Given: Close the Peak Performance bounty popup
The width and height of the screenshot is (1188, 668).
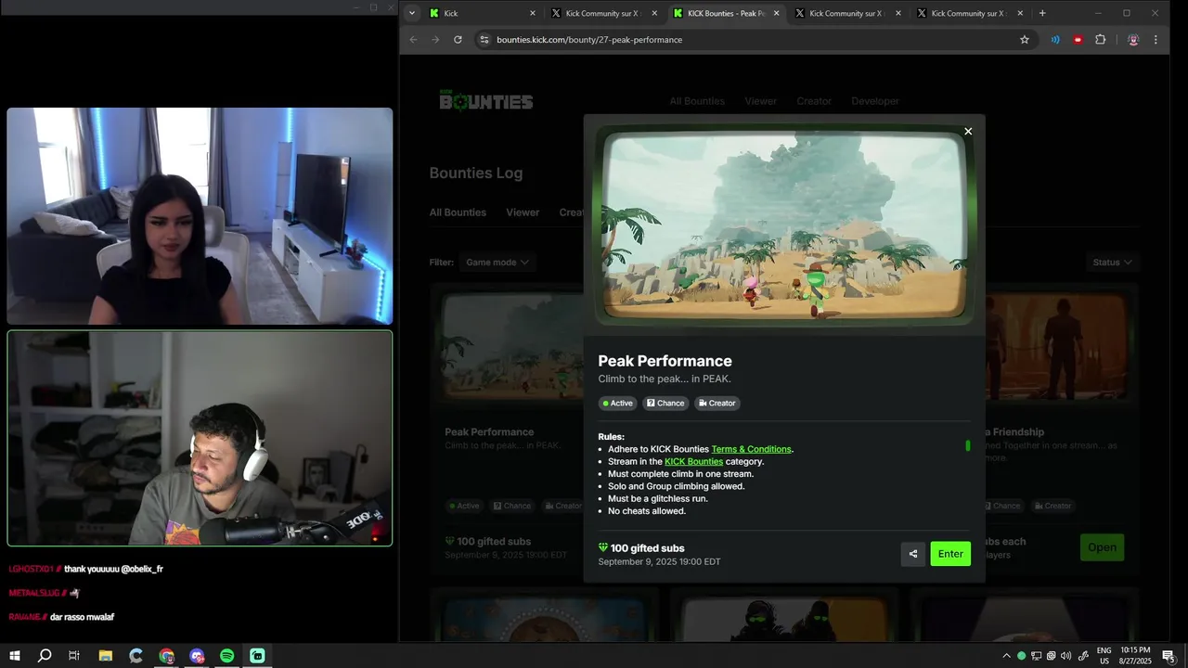Looking at the screenshot, I should click(968, 132).
